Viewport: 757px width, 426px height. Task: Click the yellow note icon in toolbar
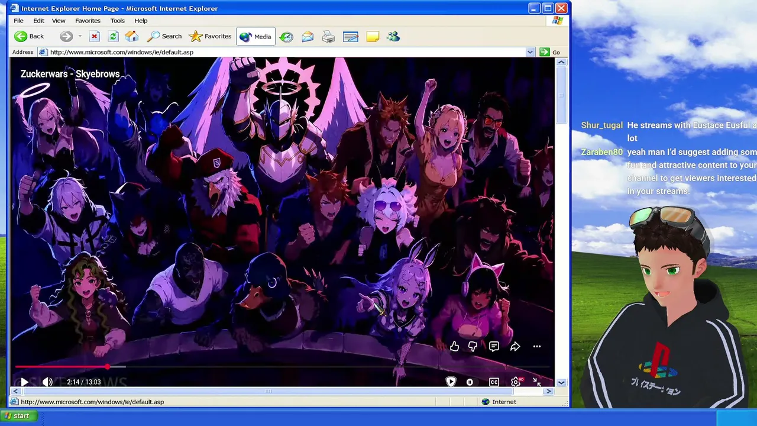[x=373, y=37]
